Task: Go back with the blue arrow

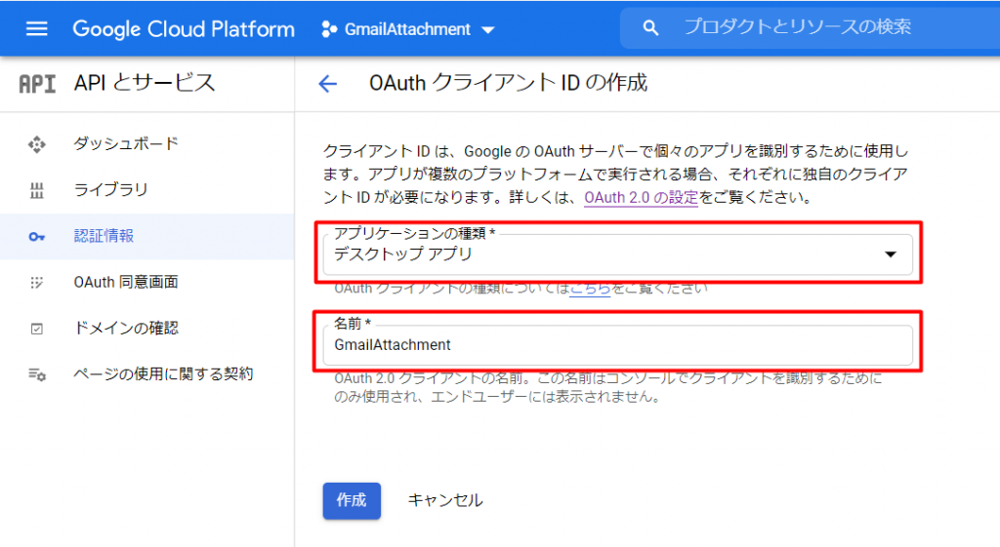Action: 327,84
